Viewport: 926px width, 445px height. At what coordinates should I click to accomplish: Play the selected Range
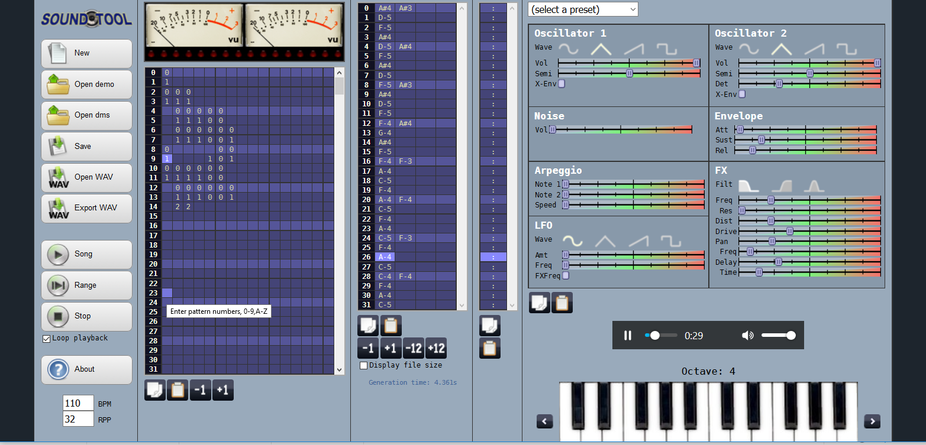coord(86,285)
